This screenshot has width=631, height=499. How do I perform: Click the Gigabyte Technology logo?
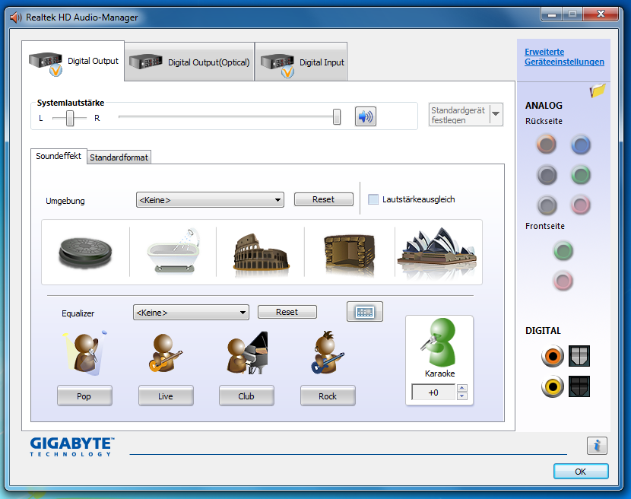point(71,447)
